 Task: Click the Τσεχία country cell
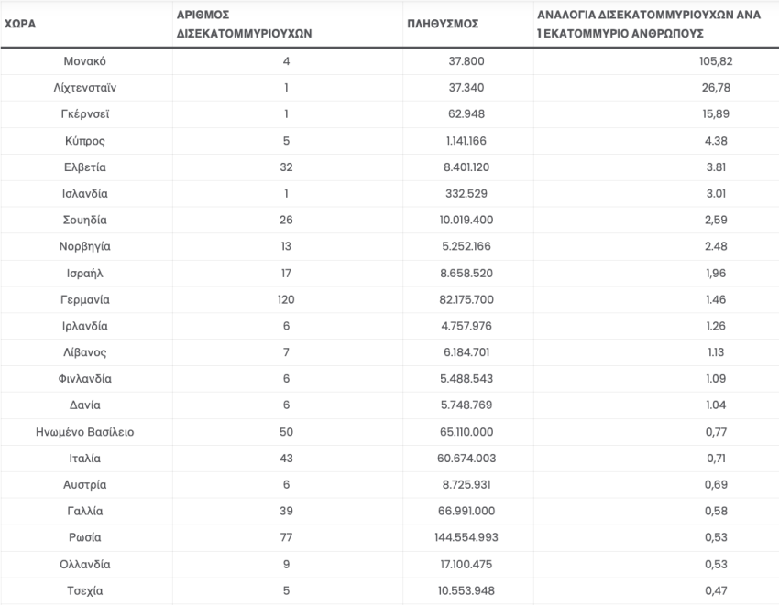(x=87, y=590)
